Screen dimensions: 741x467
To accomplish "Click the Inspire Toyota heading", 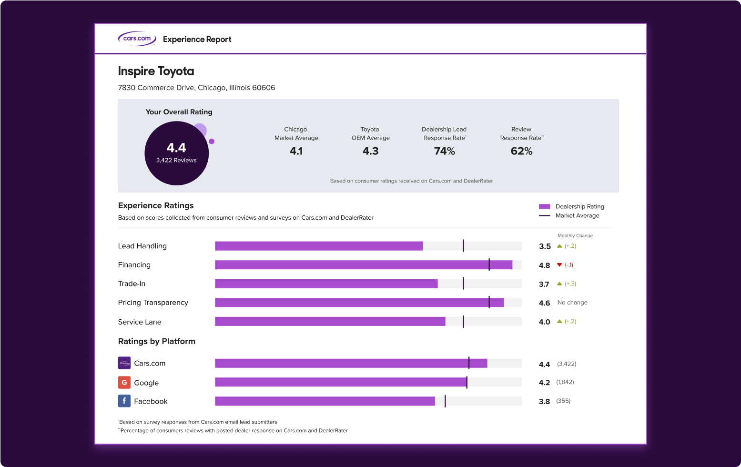I will point(156,71).
